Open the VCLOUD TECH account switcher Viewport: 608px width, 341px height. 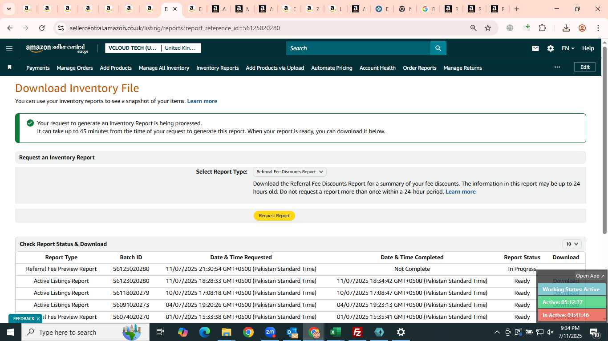point(133,48)
